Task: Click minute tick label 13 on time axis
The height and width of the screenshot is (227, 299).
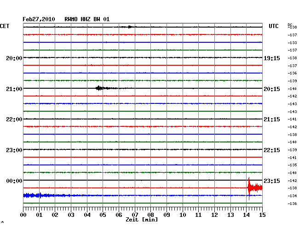Action: coord(230,215)
